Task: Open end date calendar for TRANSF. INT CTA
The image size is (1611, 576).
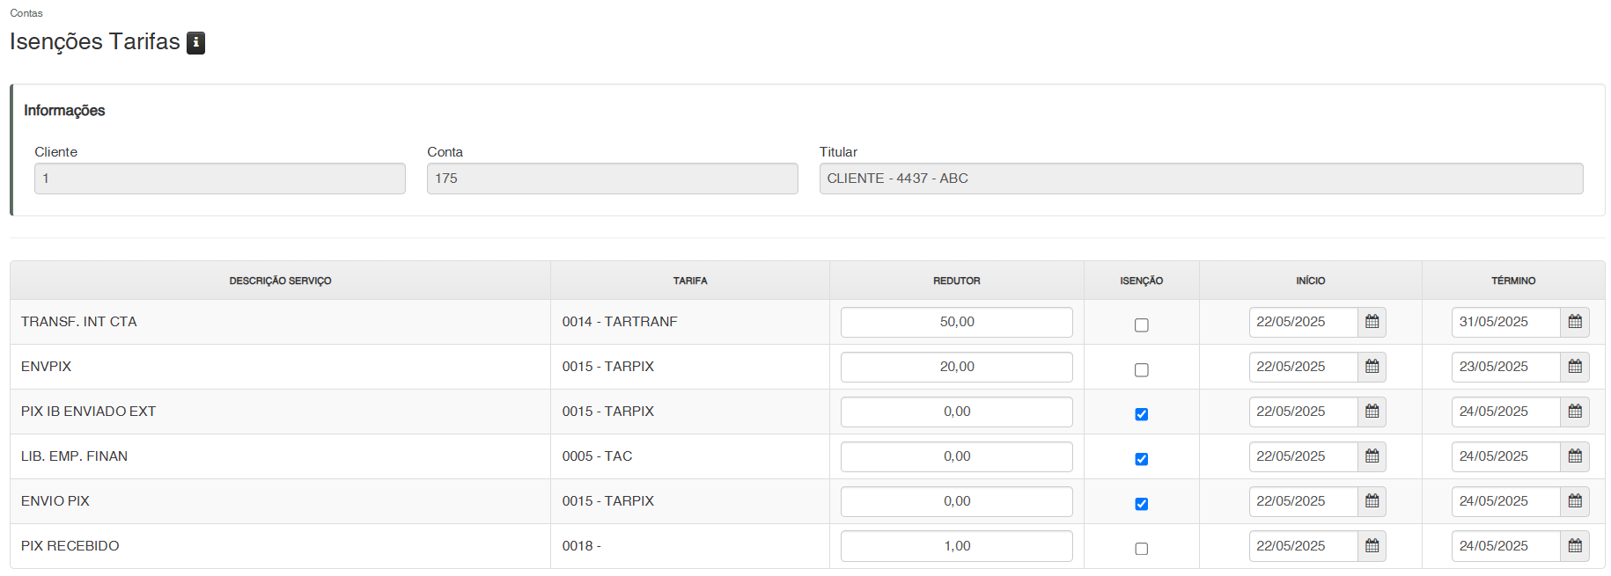Action: click(1575, 322)
